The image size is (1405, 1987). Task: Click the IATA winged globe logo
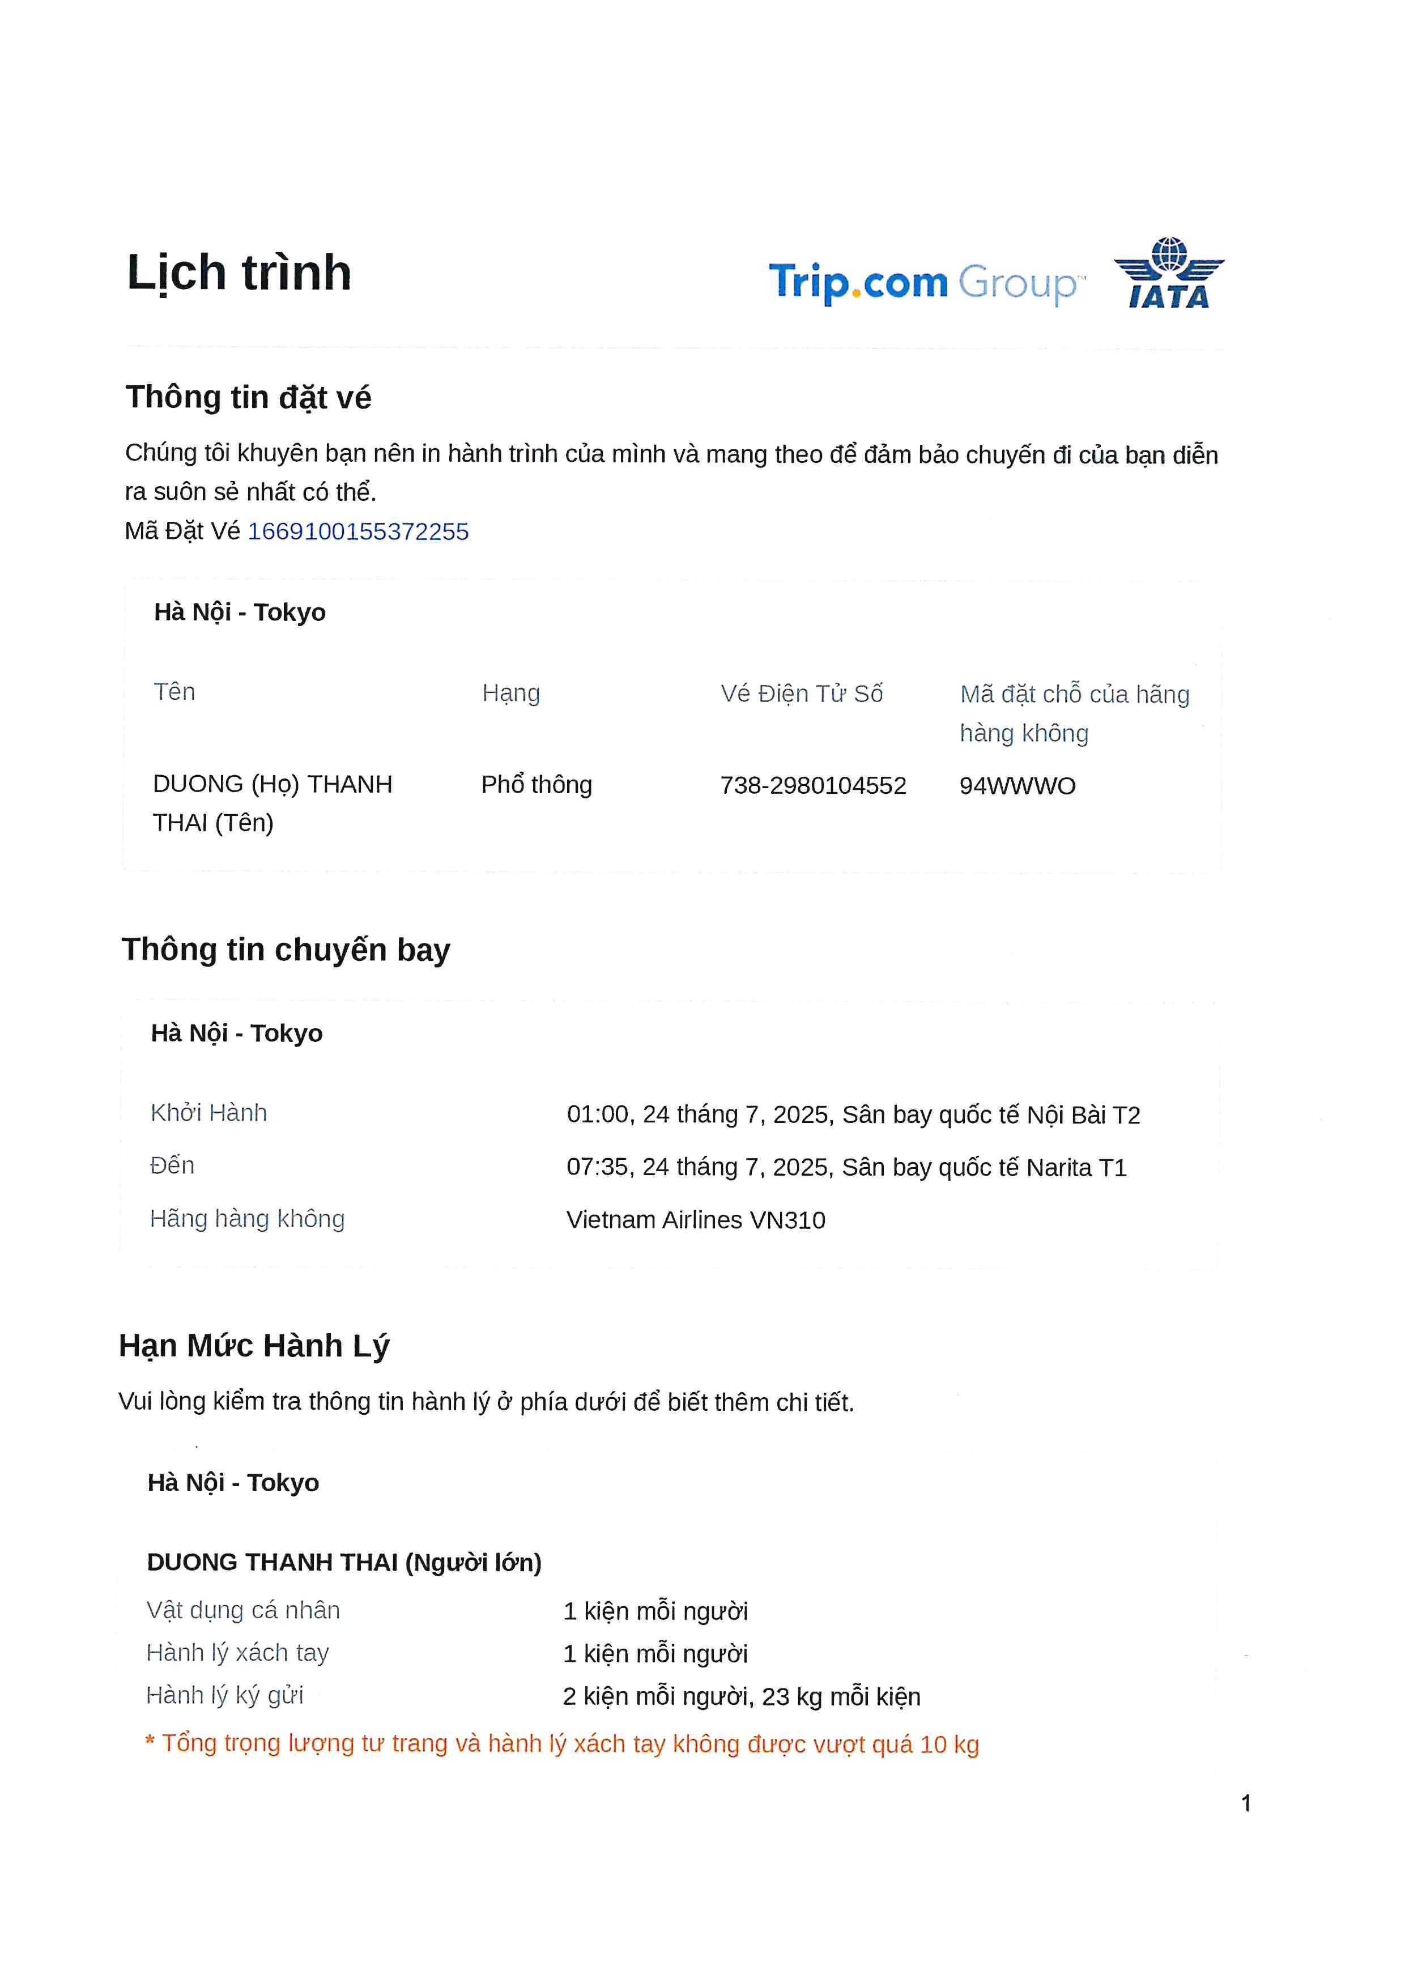point(1169,274)
